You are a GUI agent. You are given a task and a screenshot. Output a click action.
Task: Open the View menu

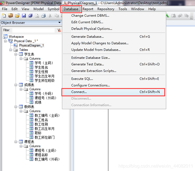[x=26, y=9]
